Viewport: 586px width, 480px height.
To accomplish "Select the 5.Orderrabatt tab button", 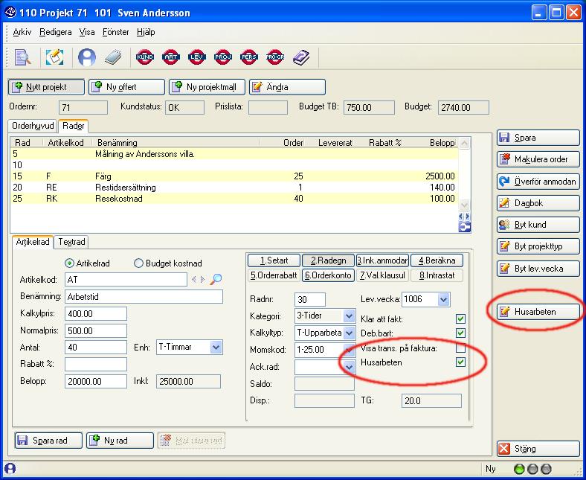I will [x=274, y=275].
